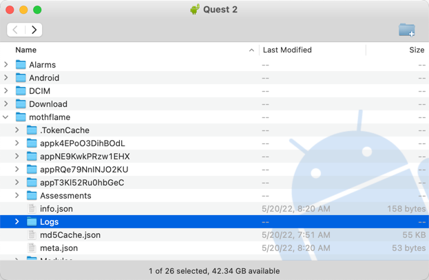This screenshot has width=429, height=280.
Task: Click the appNE9KwkPRzw1EHX folder icon
Action: coord(32,156)
